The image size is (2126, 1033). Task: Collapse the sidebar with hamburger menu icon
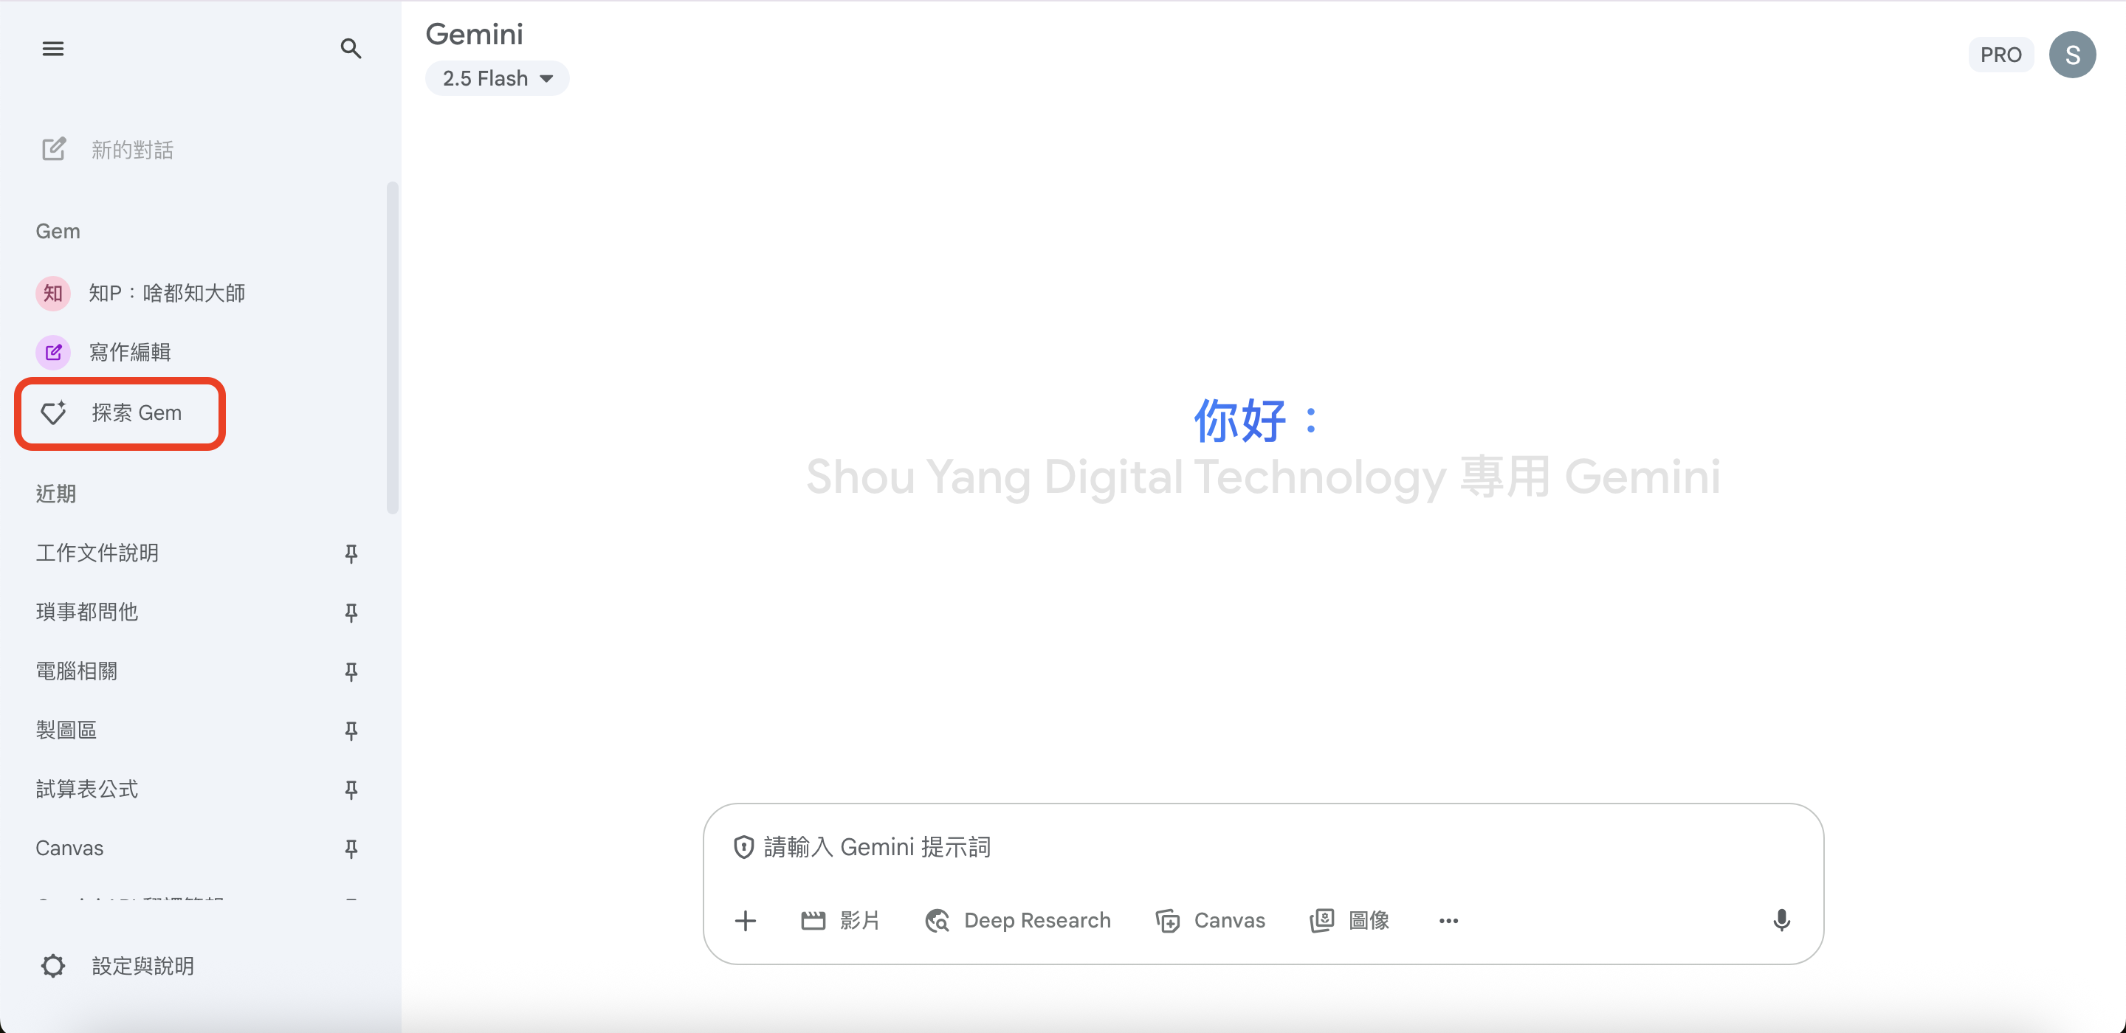[x=53, y=49]
